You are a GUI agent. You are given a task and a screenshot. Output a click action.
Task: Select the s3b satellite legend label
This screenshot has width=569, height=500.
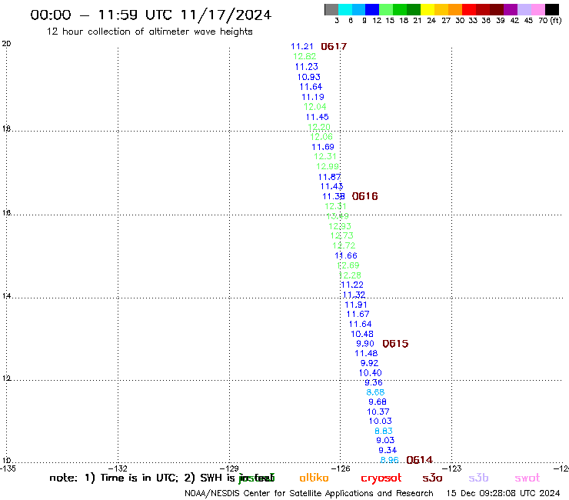tap(478, 478)
